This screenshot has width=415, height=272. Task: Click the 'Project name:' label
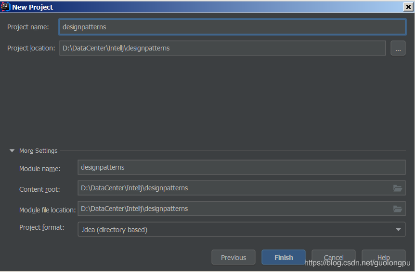pos(28,27)
